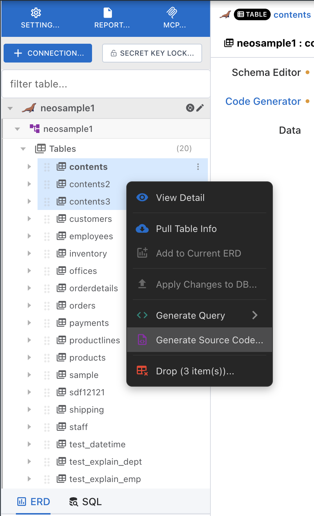Screen dimensions: 314x516
Task: Expand the sdf12121 table node
Action: 29,392
